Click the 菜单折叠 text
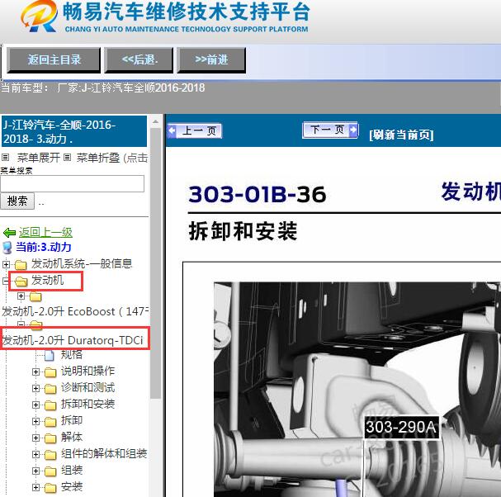Image resolution: width=501 pixels, height=497 pixels. tap(98, 157)
